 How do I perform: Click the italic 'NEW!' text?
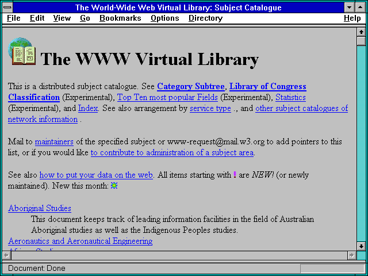(x=263, y=175)
